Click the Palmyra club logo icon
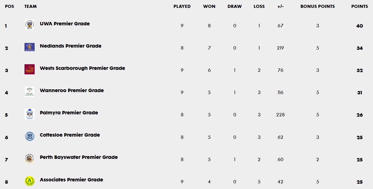 click(x=30, y=114)
